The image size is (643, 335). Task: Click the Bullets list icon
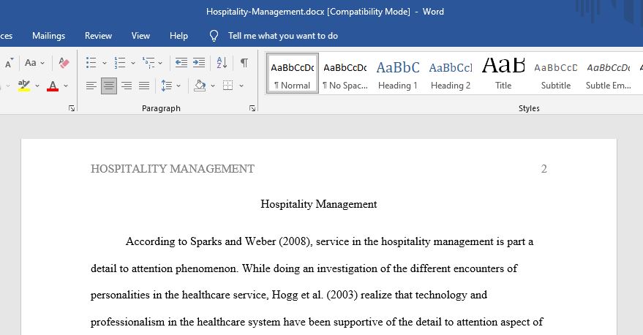click(91, 63)
